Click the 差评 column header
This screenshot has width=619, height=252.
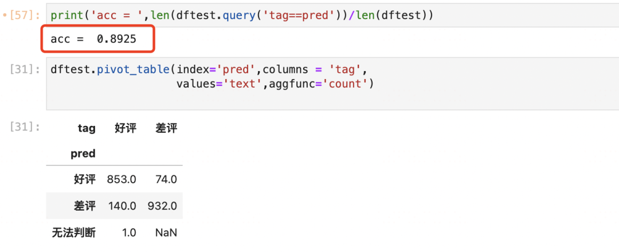tap(166, 128)
